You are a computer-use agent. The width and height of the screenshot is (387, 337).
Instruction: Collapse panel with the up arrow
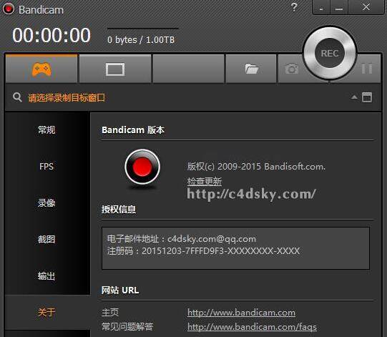pyautogui.click(x=354, y=97)
